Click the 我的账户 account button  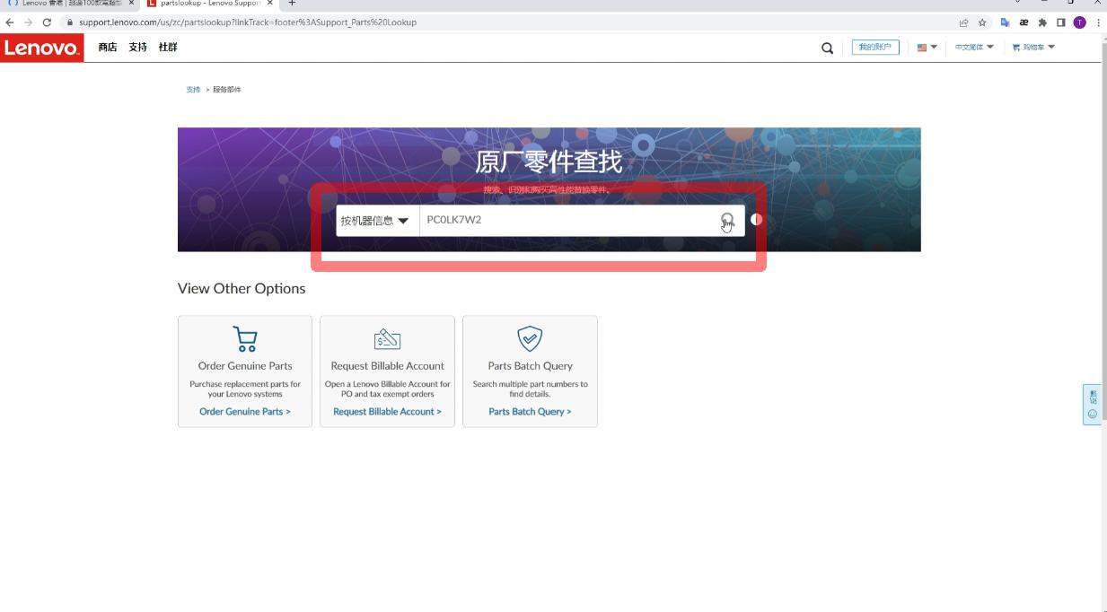coord(875,47)
